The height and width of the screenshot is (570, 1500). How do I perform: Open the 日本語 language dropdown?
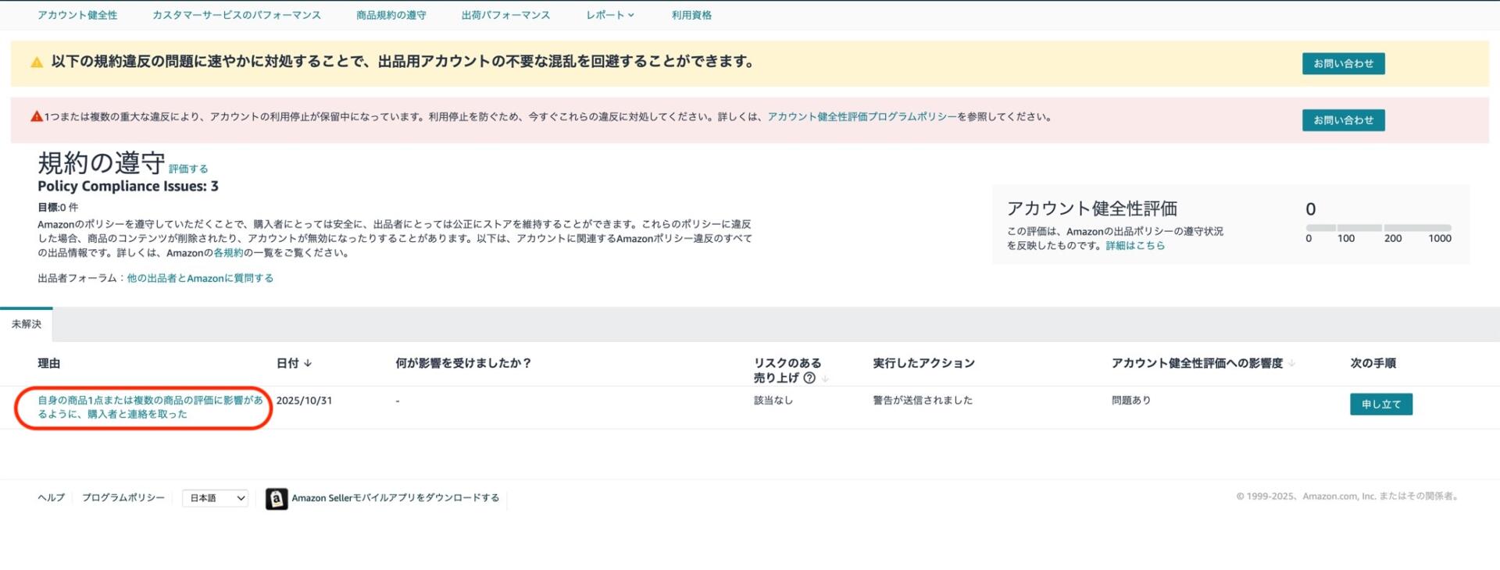(216, 498)
